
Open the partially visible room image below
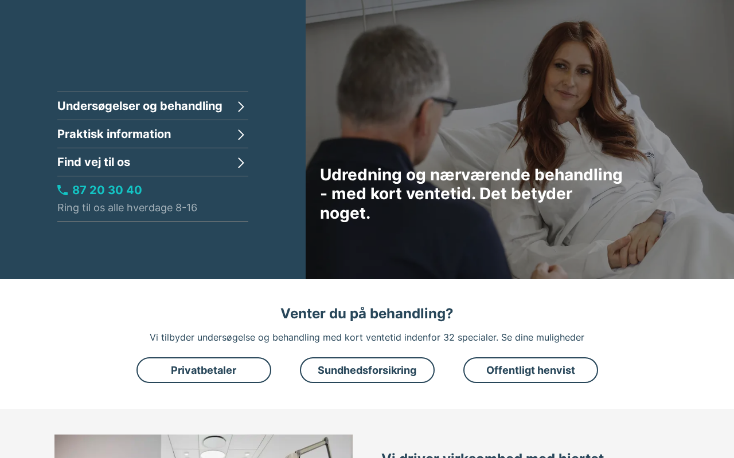point(204,447)
